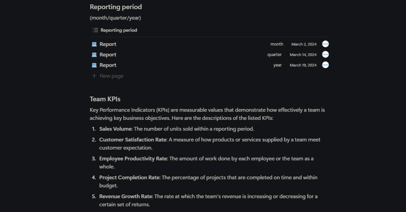Image resolution: width=406 pixels, height=212 pixels.
Task: Open the Report page tagged year
Action: coord(108,65)
